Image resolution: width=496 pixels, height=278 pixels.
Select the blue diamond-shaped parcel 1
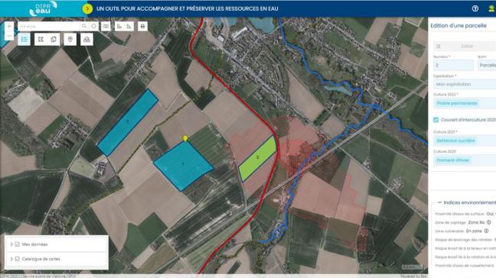coord(183,165)
